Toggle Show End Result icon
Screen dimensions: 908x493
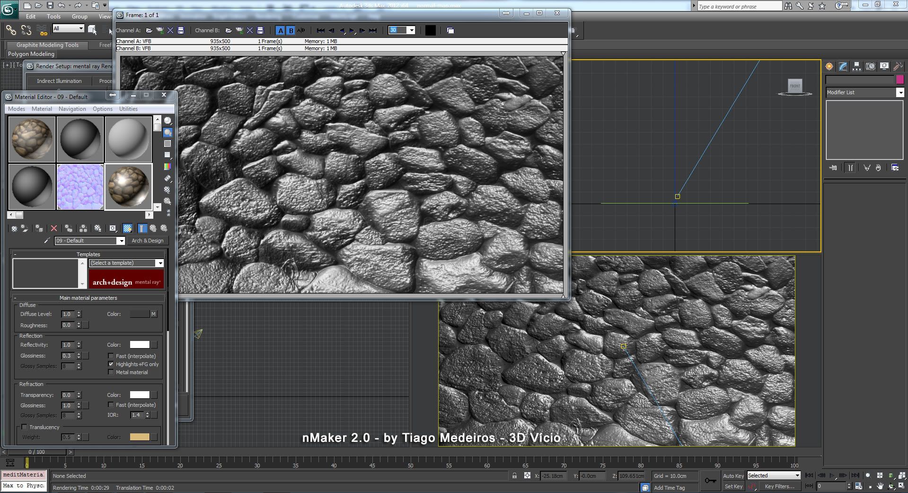click(142, 228)
